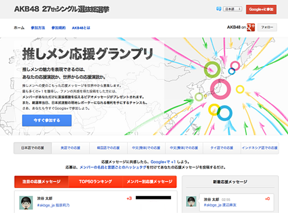Click the 02:55 timestamp on new message
The height and width of the screenshot is (213, 288).
pos(226,200)
